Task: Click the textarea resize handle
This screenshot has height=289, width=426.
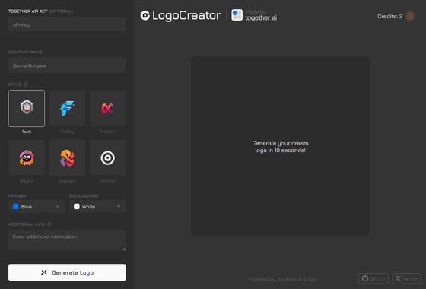Action: point(124,249)
